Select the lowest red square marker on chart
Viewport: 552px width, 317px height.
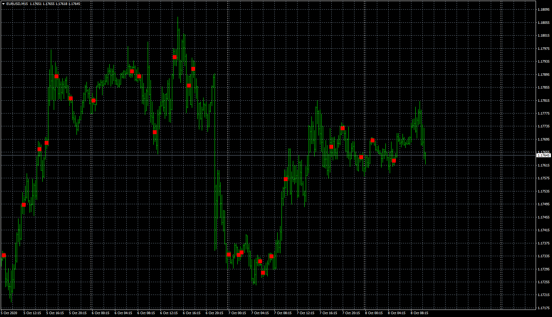coord(263,273)
